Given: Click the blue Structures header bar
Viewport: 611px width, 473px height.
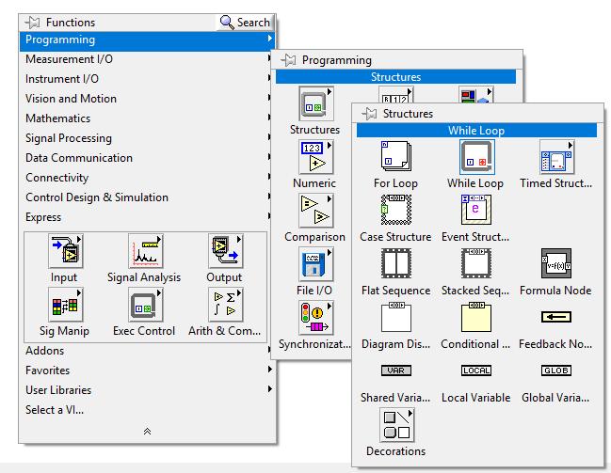Looking at the screenshot, I should pos(395,77).
